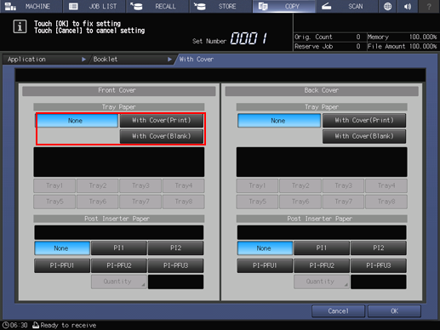
Task: Open the MACHINE tab
Action: pyautogui.click(x=31, y=6)
